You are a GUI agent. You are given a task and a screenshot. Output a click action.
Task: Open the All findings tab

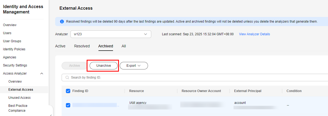coord(124,46)
